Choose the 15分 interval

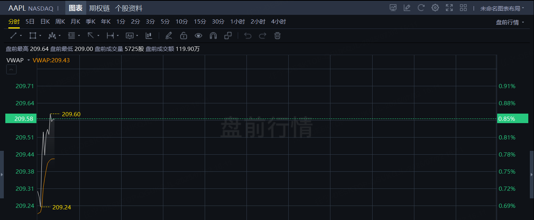pyautogui.click(x=200, y=22)
